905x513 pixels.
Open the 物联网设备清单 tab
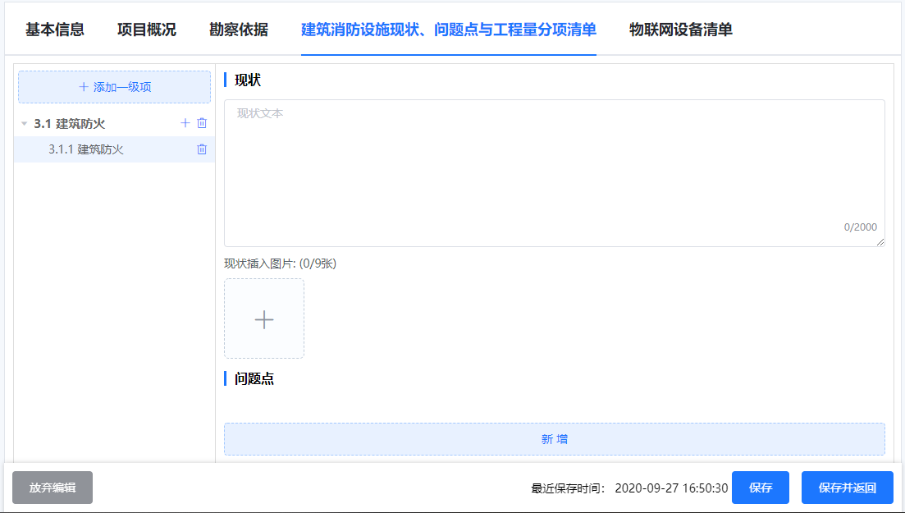pos(681,30)
